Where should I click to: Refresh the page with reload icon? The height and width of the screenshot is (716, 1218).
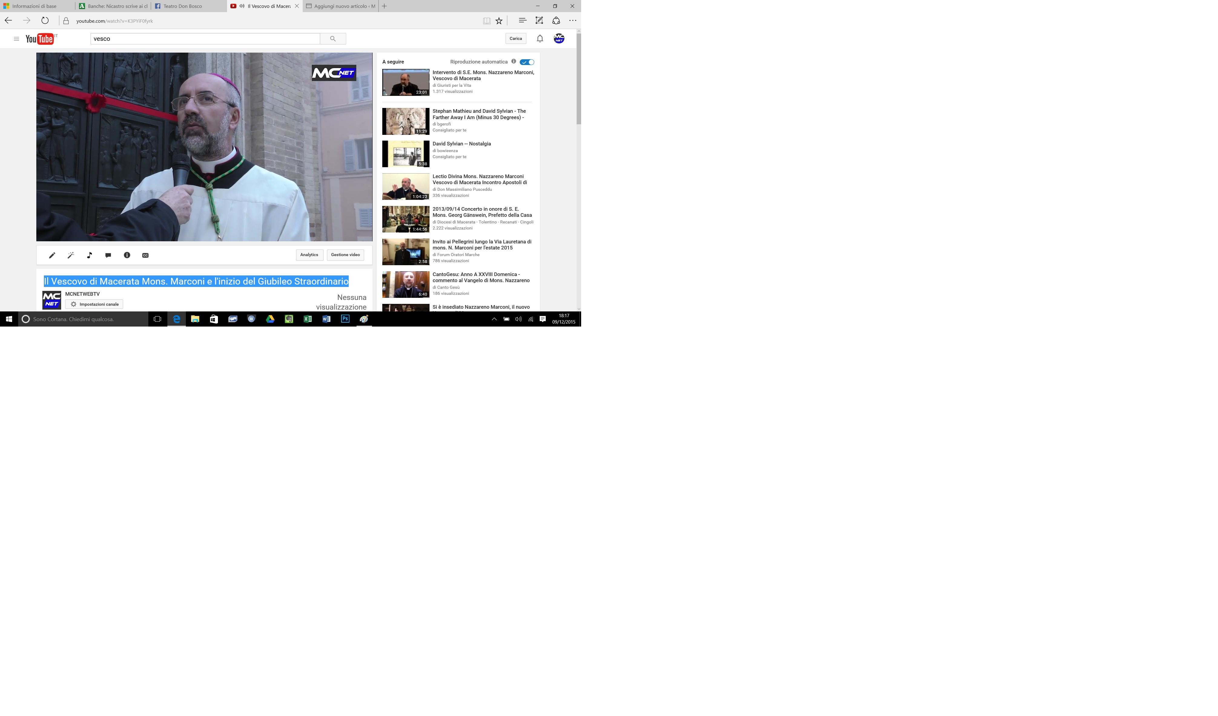(x=45, y=21)
